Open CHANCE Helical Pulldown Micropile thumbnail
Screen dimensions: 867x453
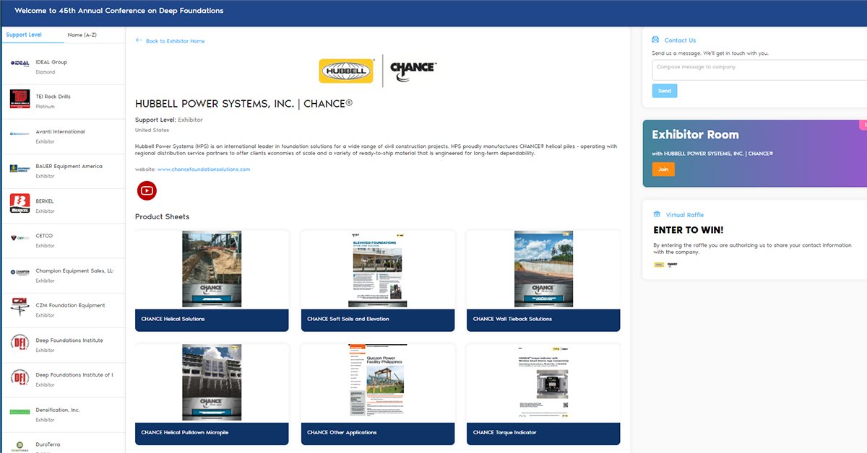212,382
